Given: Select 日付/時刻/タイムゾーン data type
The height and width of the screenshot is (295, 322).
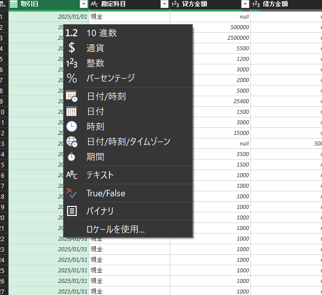Looking at the screenshot, I should [128, 141].
